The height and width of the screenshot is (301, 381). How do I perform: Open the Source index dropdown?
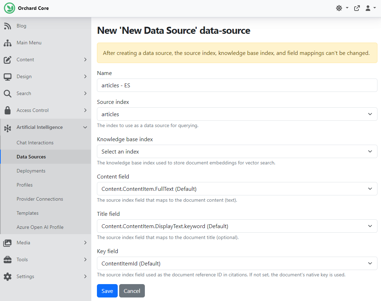237,114
